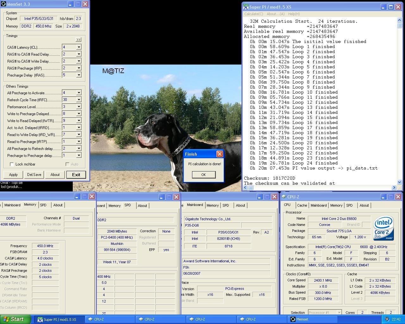Click the Windows Start button

[16, 319]
